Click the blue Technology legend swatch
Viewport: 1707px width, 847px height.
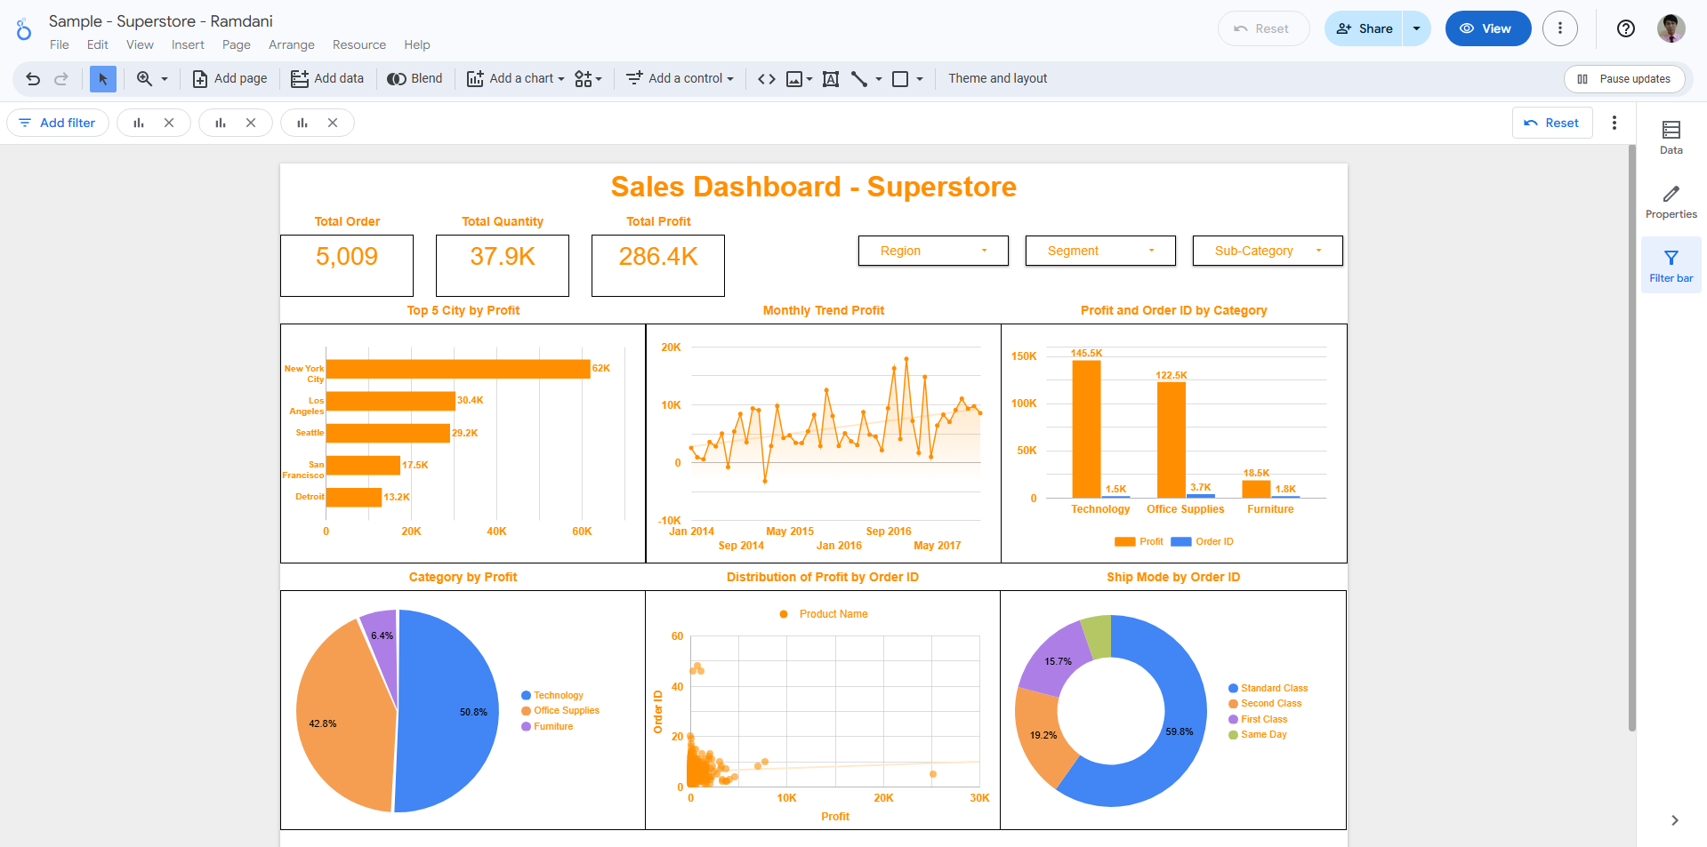pyautogui.click(x=526, y=696)
